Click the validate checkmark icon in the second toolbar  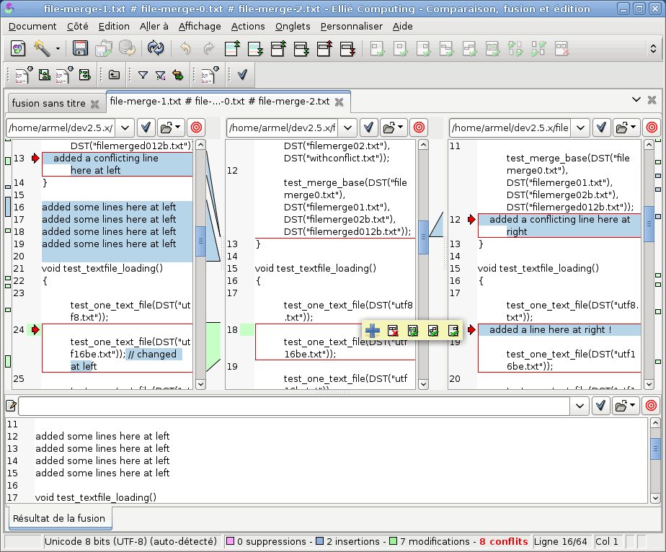tap(241, 74)
